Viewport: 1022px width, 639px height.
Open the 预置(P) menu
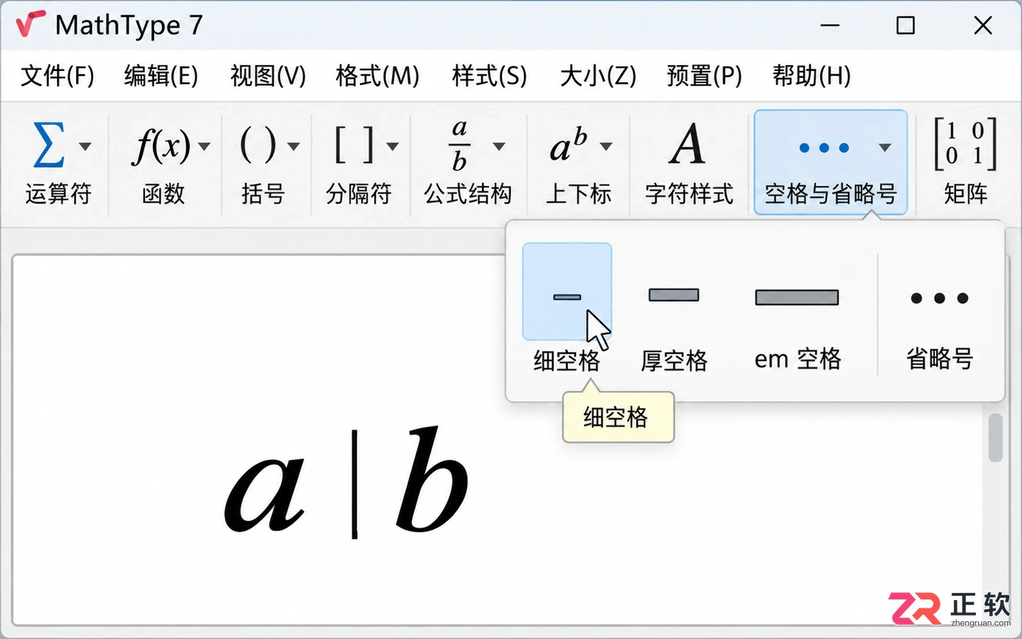click(705, 75)
